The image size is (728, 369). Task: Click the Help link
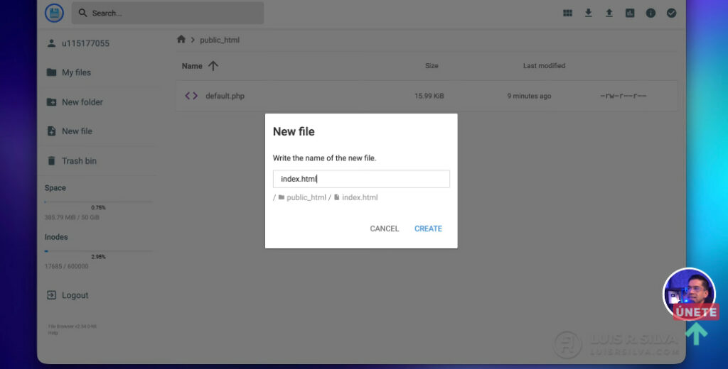tap(53, 333)
